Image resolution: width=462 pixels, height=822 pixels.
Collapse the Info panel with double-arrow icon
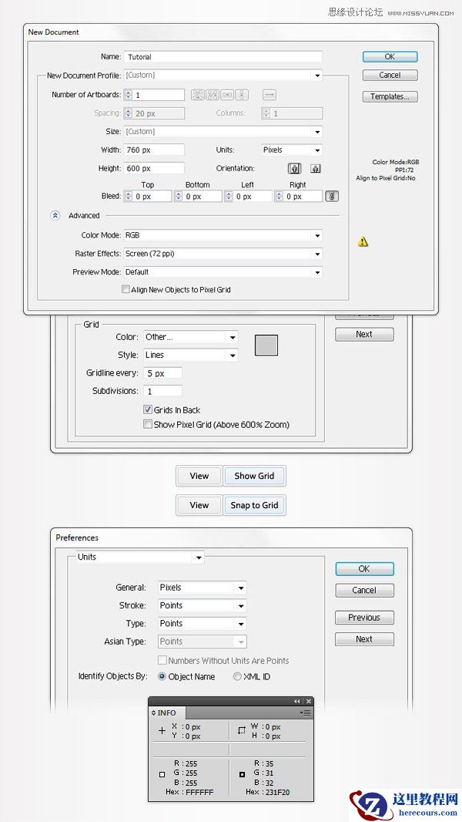(x=296, y=702)
